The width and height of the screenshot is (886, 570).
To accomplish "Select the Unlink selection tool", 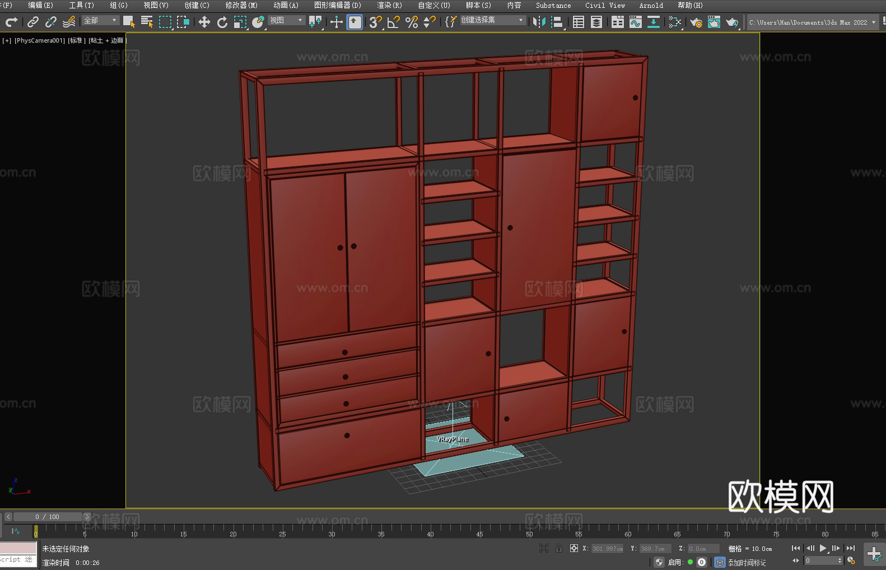I will [x=51, y=22].
